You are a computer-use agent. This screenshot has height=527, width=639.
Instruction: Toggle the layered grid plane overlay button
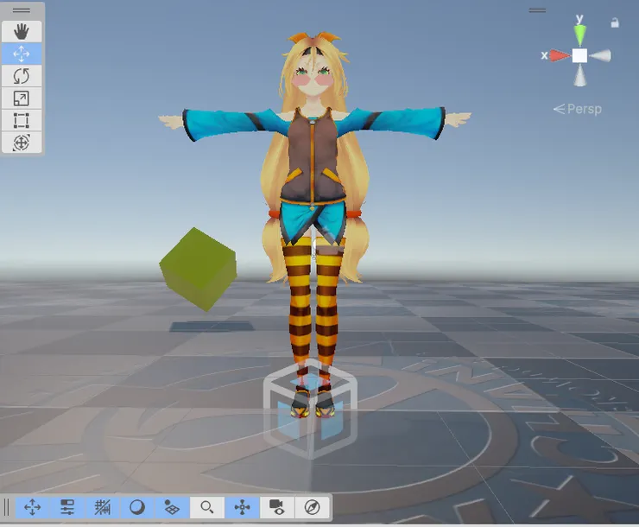172,507
